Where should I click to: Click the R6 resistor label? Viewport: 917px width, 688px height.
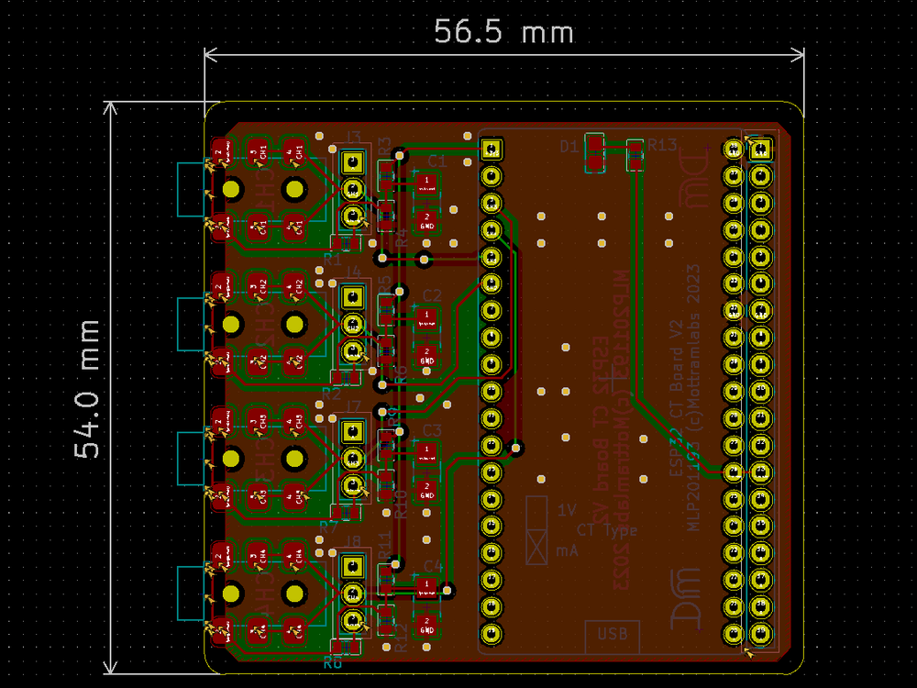pyautogui.click(x=401, y=374)
